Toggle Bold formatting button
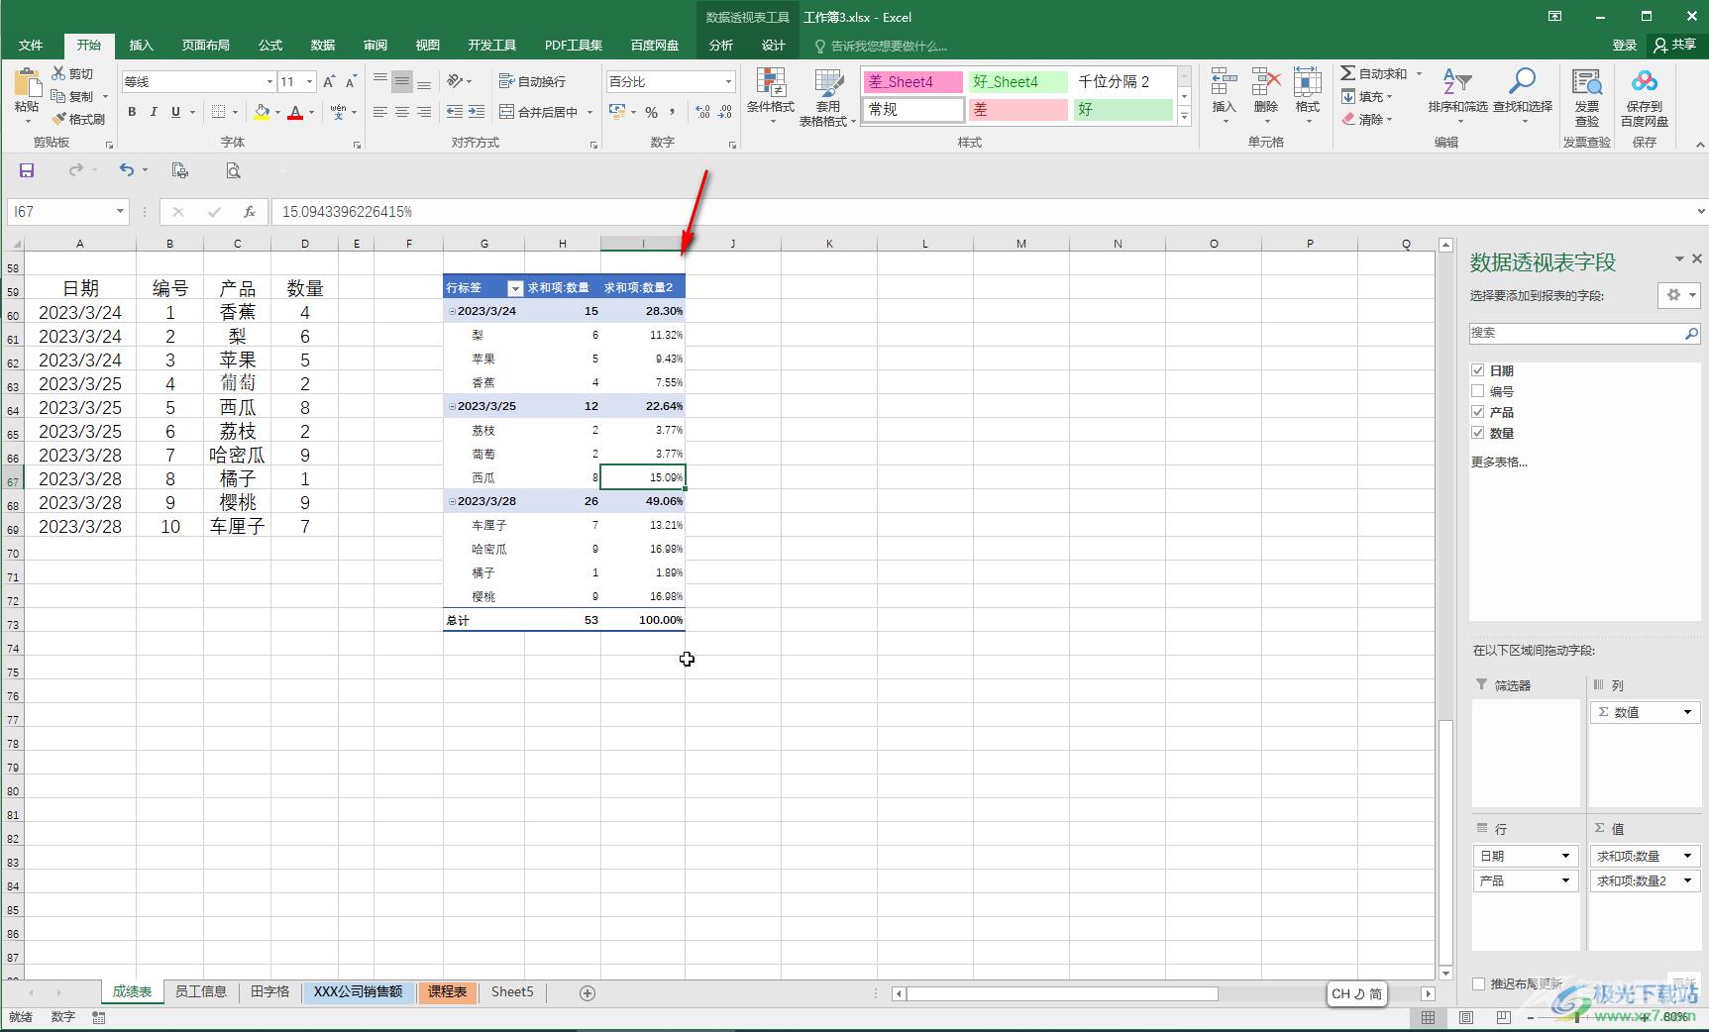Viewport: 1709px width, 1032px height. [x=132, y=112]
